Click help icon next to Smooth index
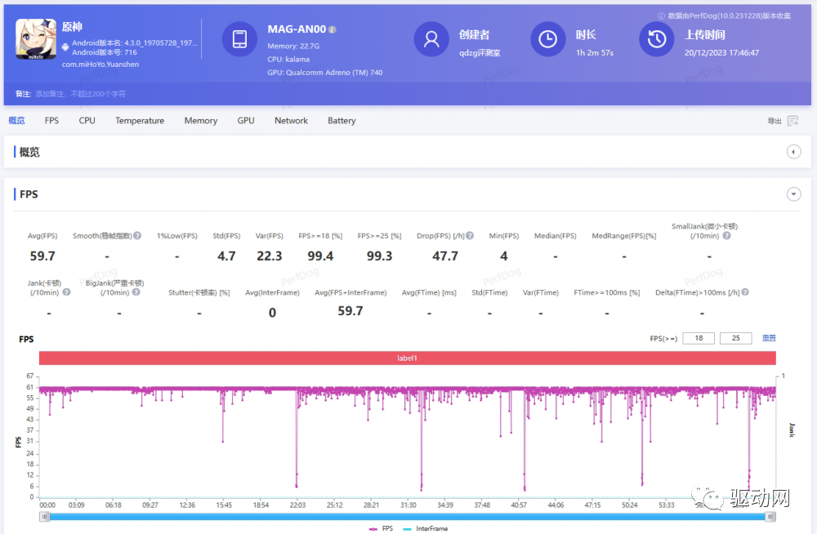This screenshot has width=817, height=534. click(x=137, y=236)
